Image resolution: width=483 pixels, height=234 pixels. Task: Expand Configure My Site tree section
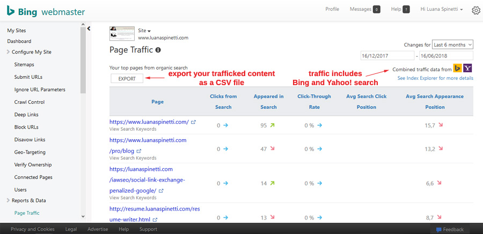click(9, 52)
